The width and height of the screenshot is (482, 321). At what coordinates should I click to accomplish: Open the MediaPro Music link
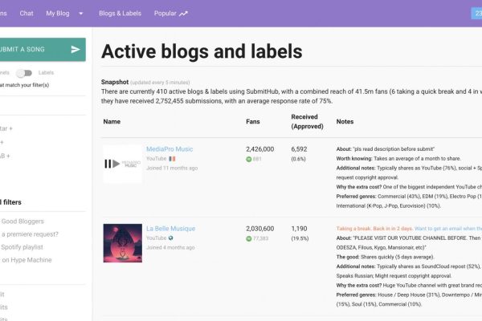coord(170,149)
